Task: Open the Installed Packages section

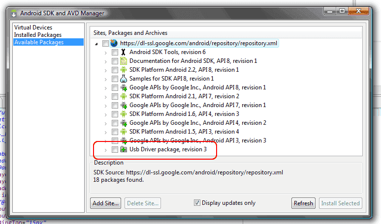Action: coord(38,35)
